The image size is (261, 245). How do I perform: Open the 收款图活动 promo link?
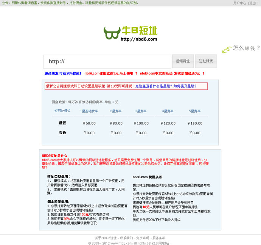pos(172,74)
